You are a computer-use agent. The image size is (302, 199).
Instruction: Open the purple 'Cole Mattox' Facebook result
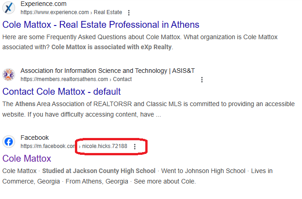click(26, 158)
